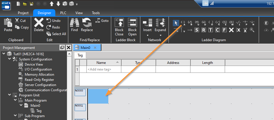274x120 pixels.
Task: Collapse the System Configuration tree node
Action: click(x=9, y=59)
